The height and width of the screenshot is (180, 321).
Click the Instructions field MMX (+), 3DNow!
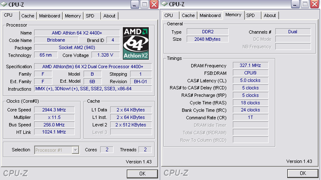93,89
